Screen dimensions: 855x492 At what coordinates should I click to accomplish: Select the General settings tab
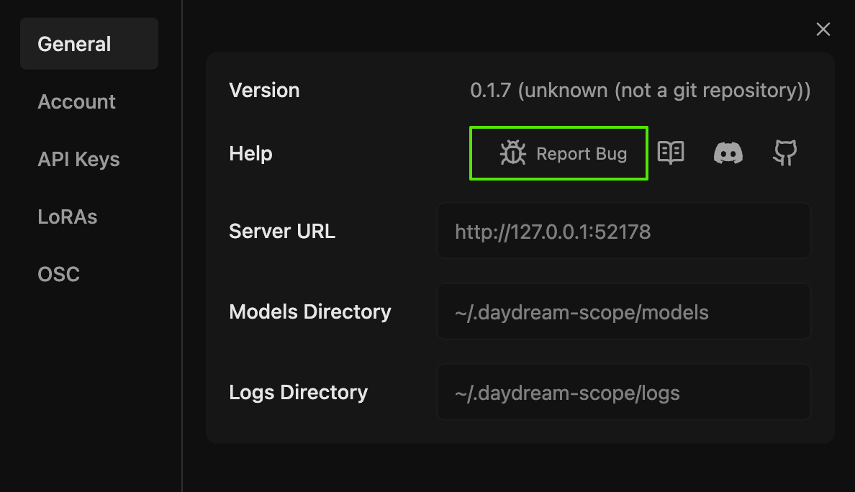pos(73,43)
